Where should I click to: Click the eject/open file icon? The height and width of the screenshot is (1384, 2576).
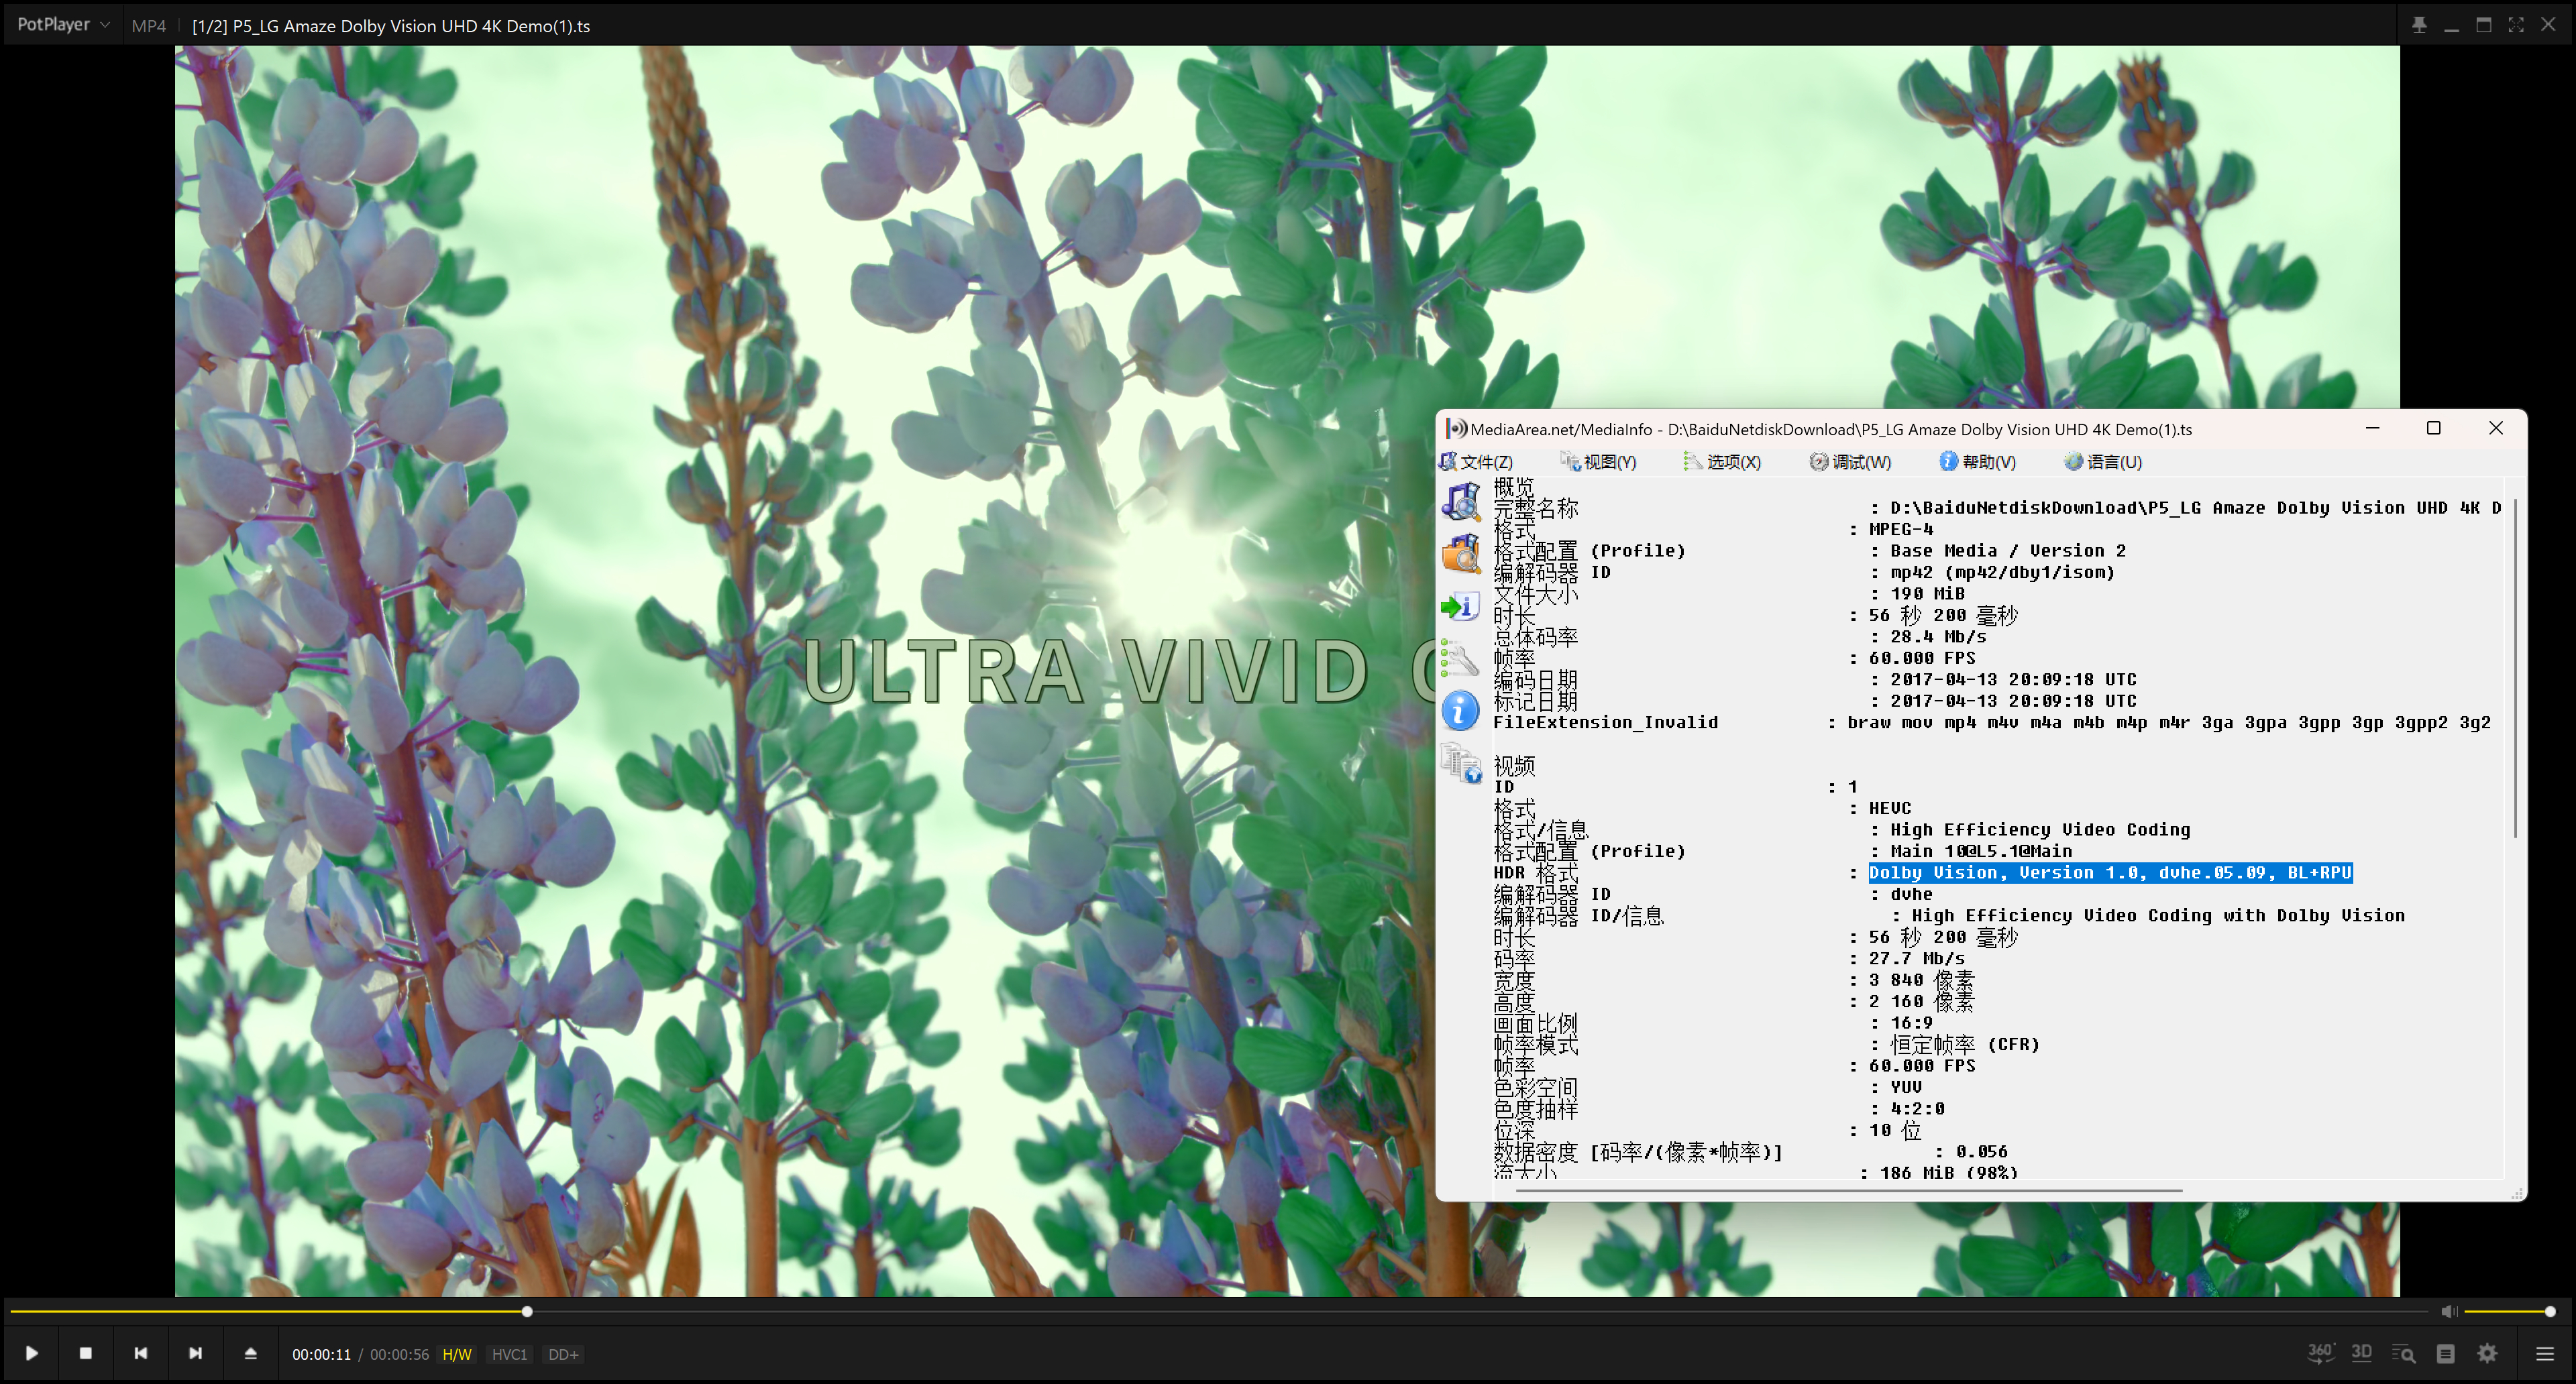point(251,1353)
